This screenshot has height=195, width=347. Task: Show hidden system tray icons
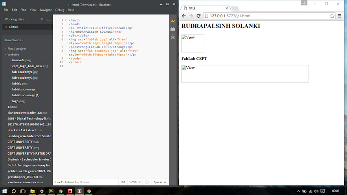[x=298, y=191]
